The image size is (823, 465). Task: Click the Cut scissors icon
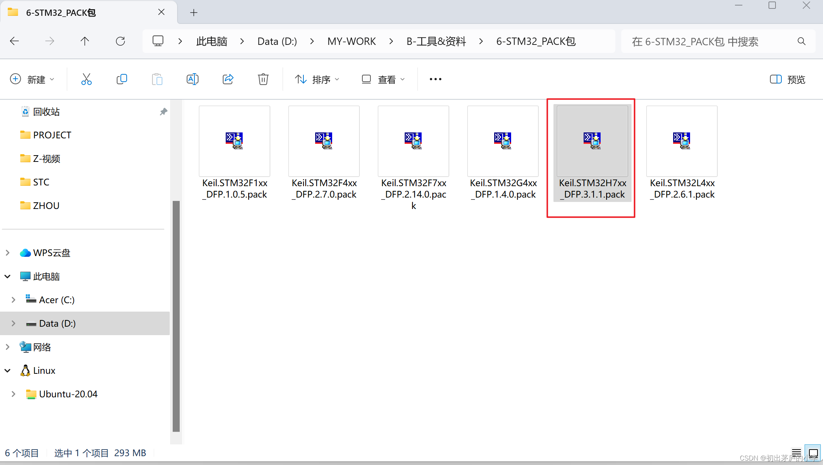coord(86,79)
